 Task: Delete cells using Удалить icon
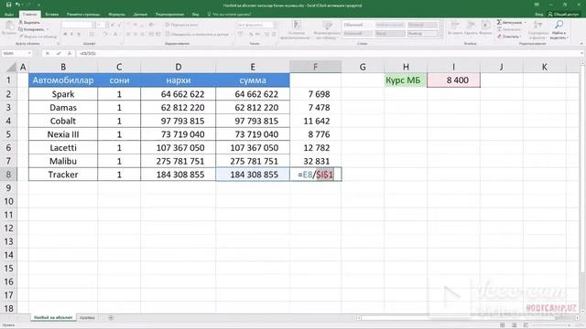click(x=471, y=28)
